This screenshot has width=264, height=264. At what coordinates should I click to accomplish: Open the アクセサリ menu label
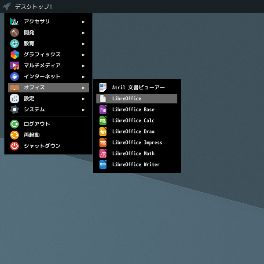pos(37,22)
